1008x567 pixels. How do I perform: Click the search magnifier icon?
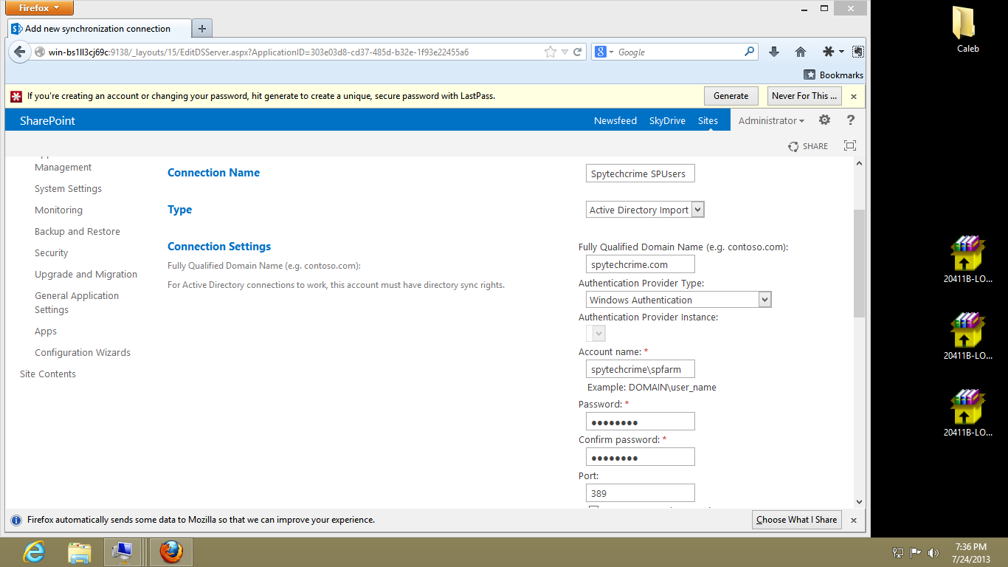pos(749,52)
